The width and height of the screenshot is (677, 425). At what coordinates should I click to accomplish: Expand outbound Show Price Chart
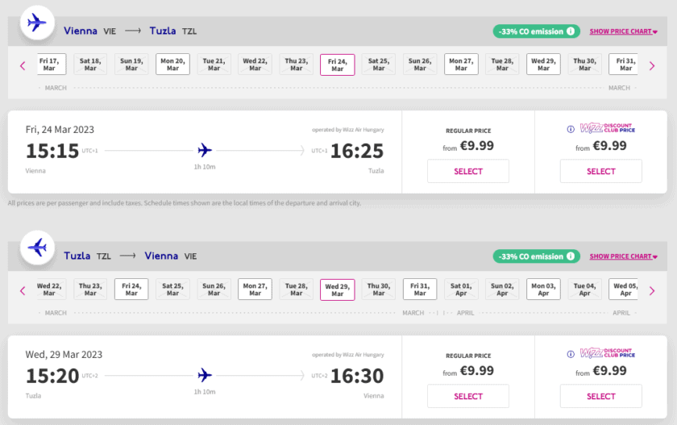(x=623, y=31)
